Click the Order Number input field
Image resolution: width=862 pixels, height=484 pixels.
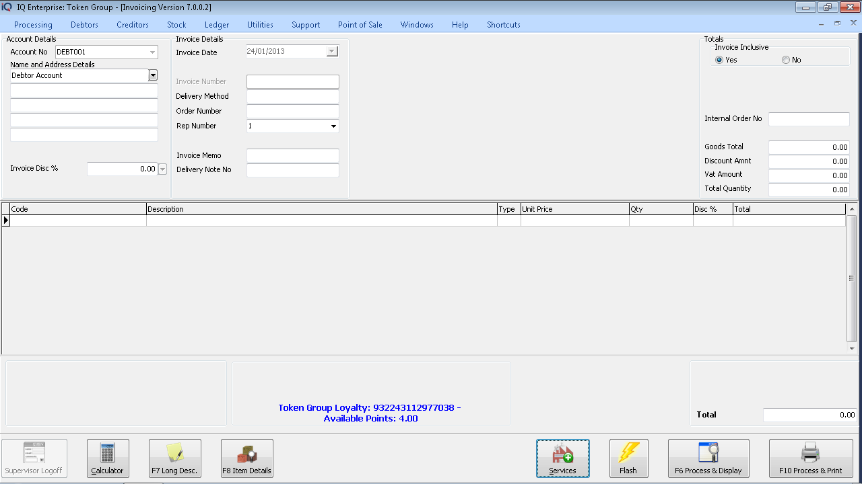[293, 112]
